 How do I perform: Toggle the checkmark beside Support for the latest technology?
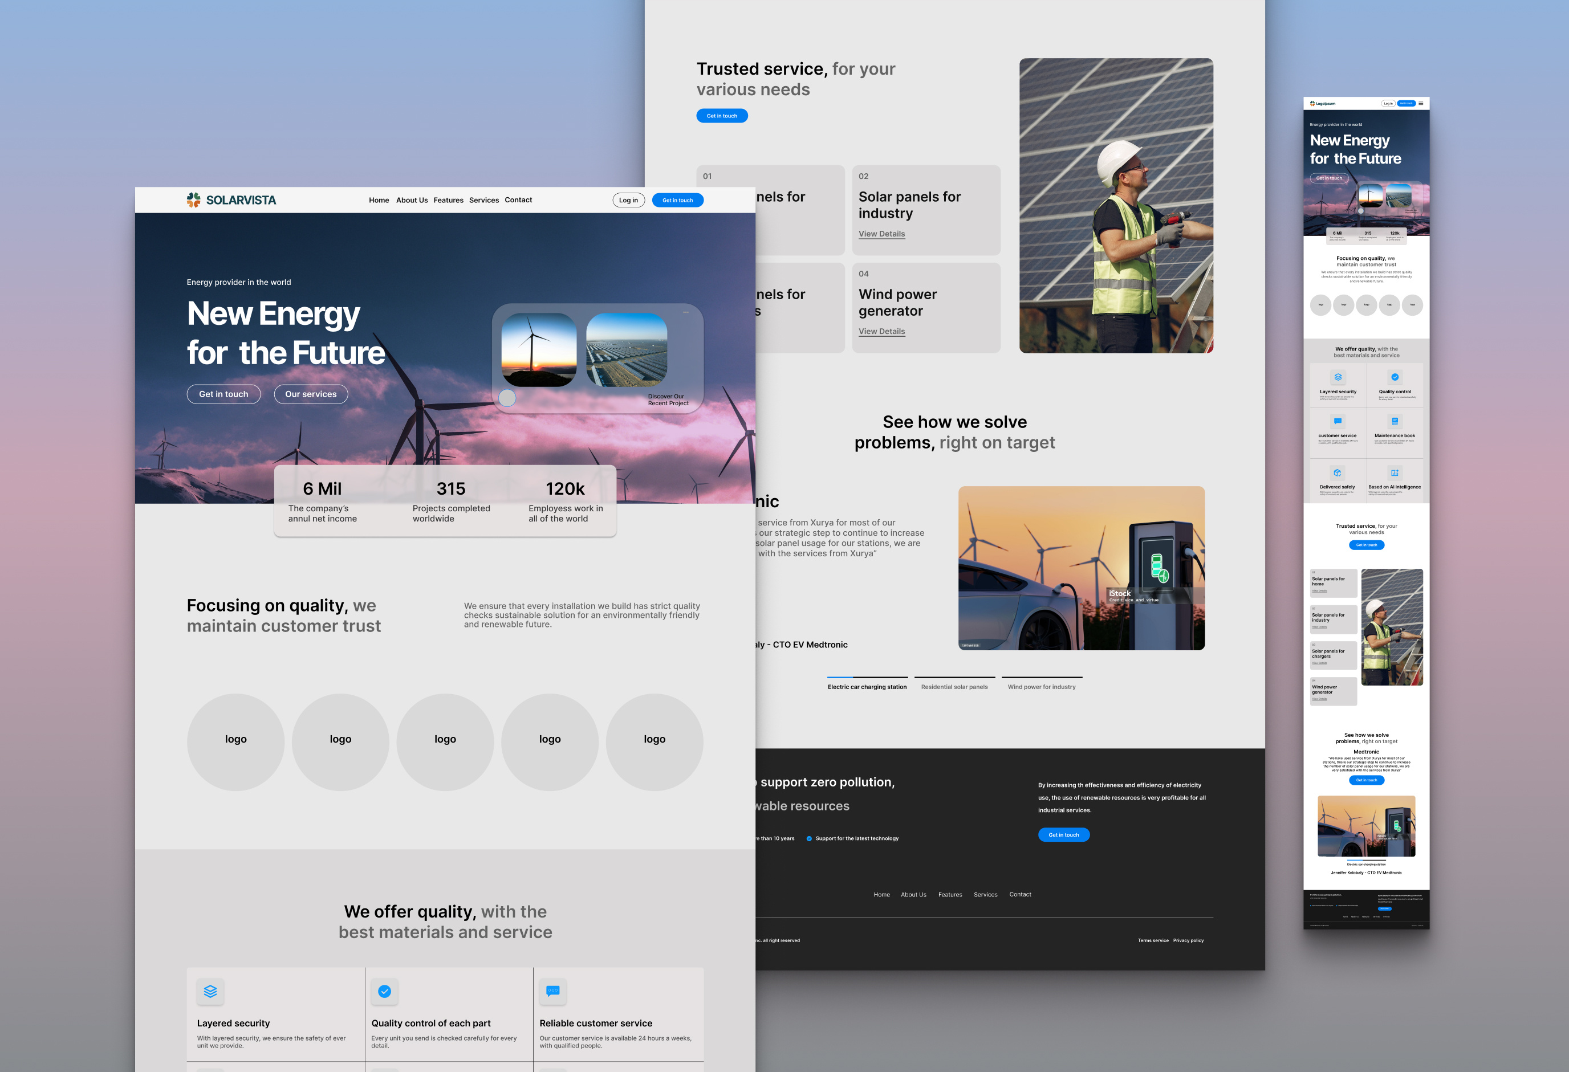coord(809,838)
